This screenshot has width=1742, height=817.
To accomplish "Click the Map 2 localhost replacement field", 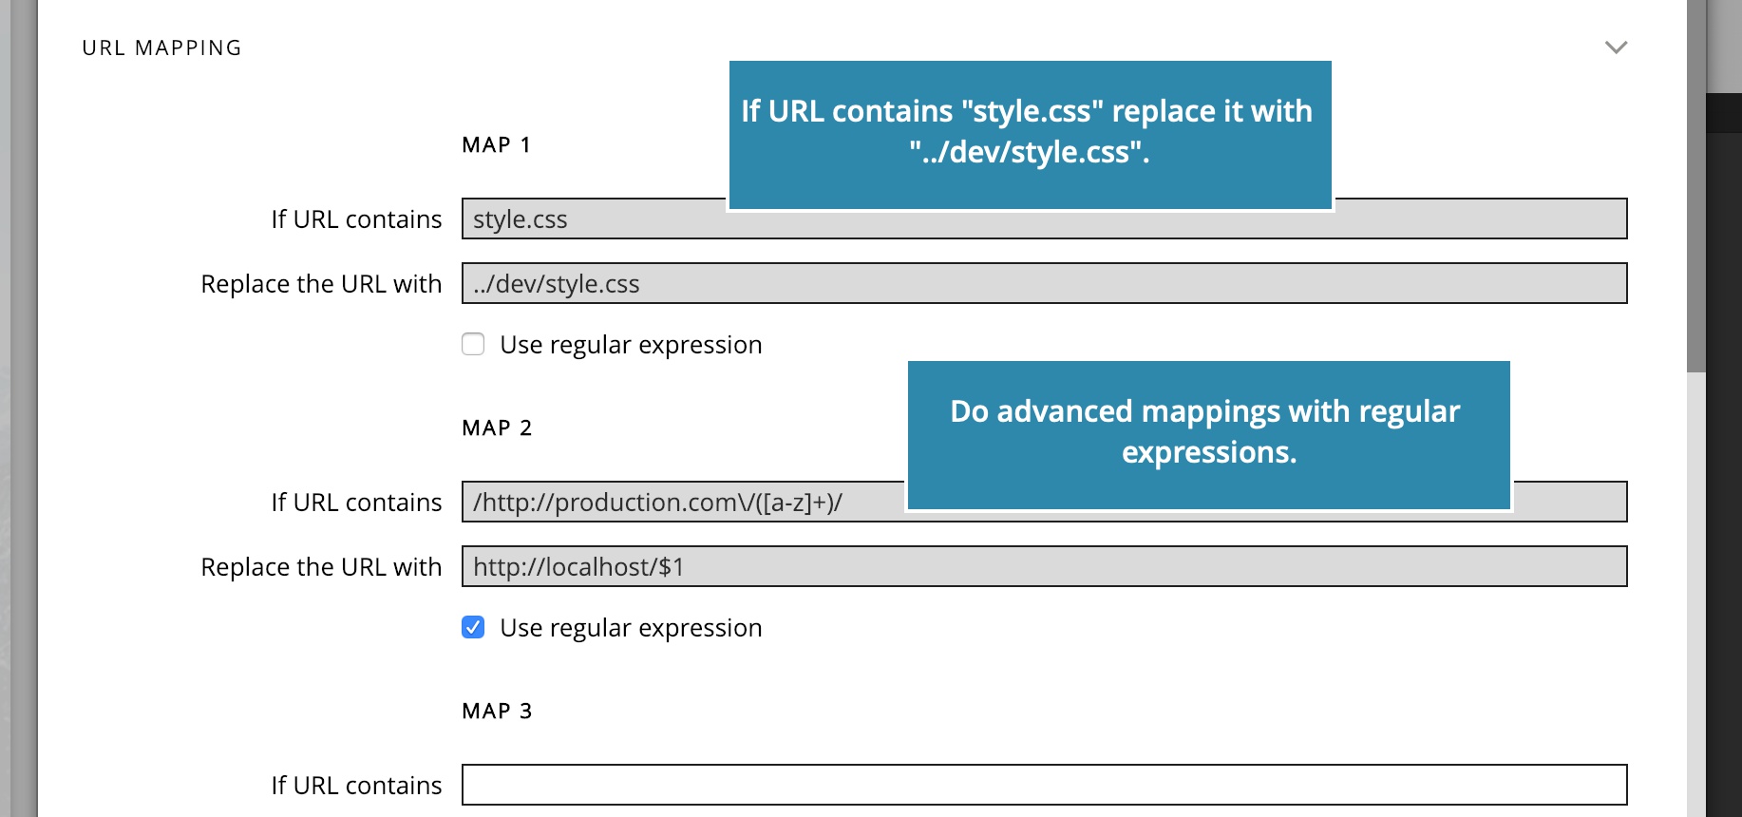I will click(x=1044, y=566).
